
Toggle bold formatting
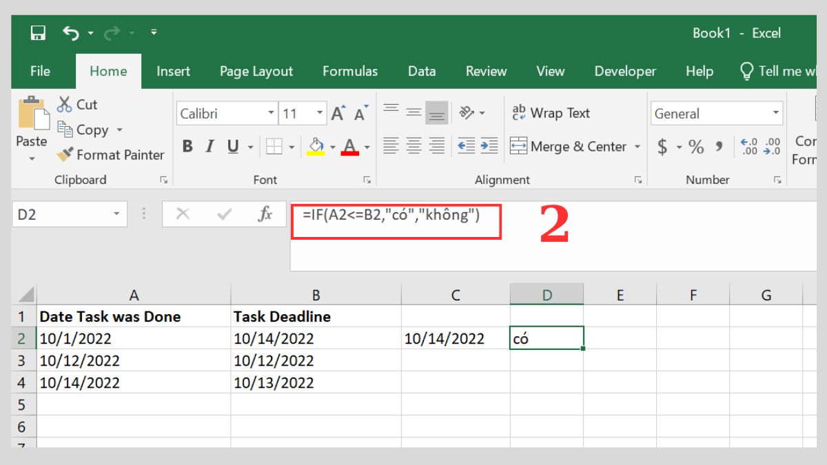click(x=187, y=146)
